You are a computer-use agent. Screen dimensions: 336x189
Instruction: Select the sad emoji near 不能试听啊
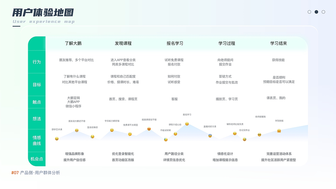(x=166, y=139)
